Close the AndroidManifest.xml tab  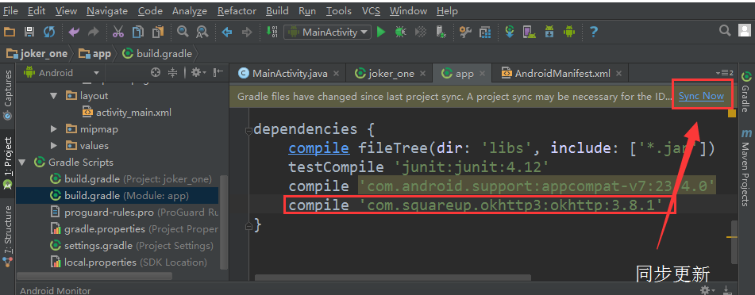point(618,74)
